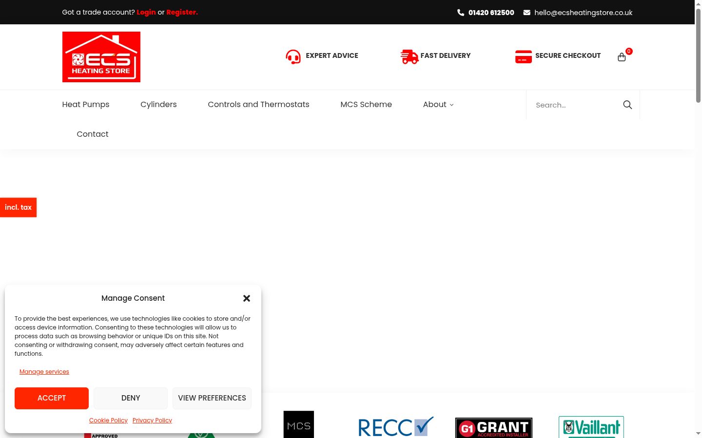The image size is (702, 438).
Task: Toggle the incl. tax switch
Action: (18, 207)
